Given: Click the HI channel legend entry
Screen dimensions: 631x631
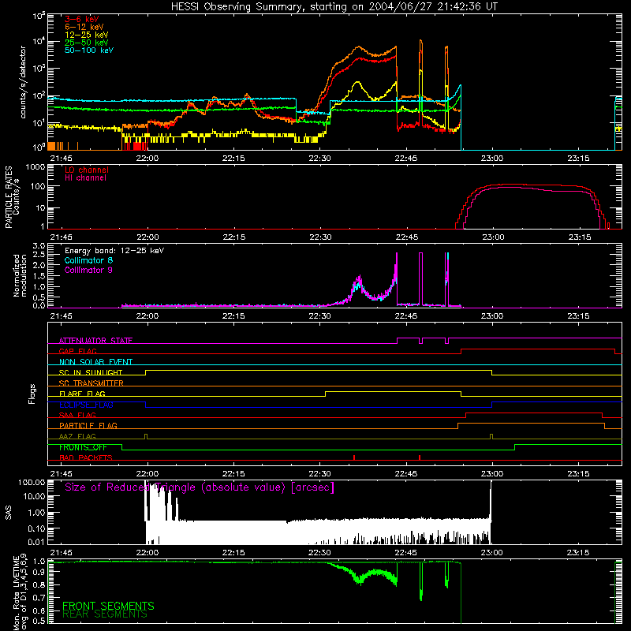Looking at the screenshot, I should (85, 178).
